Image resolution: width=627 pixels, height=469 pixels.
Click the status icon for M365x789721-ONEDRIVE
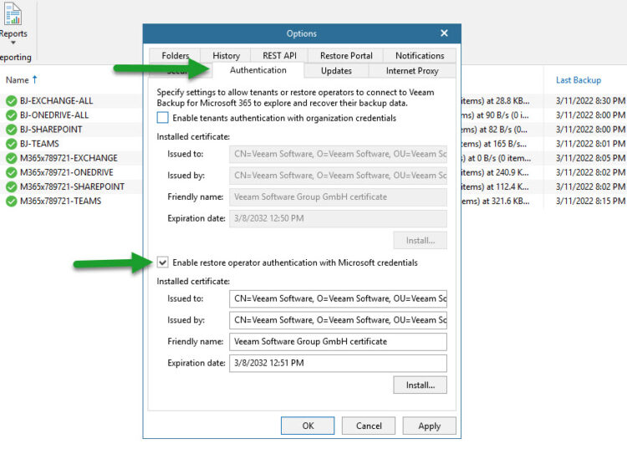pos(11,173)
